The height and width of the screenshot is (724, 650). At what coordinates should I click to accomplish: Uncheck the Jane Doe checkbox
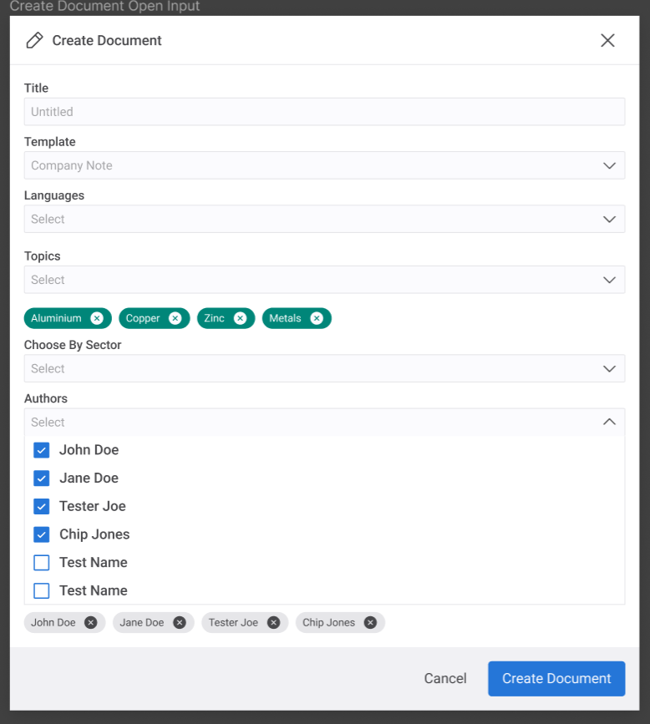[x=42, y=478]
